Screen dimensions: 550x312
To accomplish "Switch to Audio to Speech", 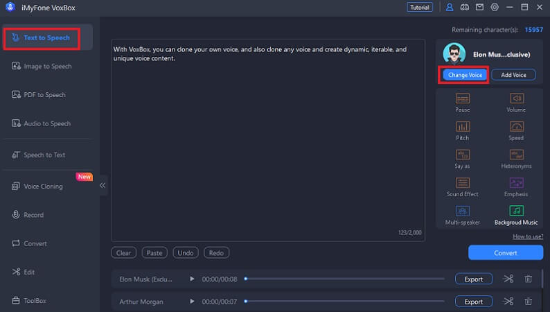I will (x=41, y=123).
